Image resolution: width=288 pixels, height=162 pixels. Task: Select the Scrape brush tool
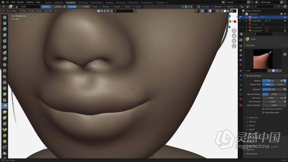point(5,88)
